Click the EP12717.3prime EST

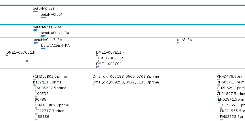pos(50,111)
